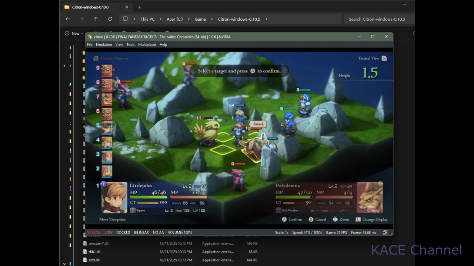Click the Squire job icon under Littlejohn
474x266 pixels.
click(x=133, y=211)
